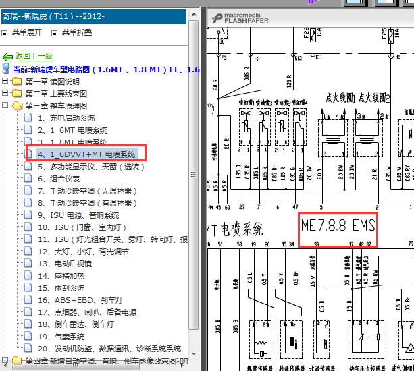Click the tree panel scroll-down arrow

tap(194, 354)
